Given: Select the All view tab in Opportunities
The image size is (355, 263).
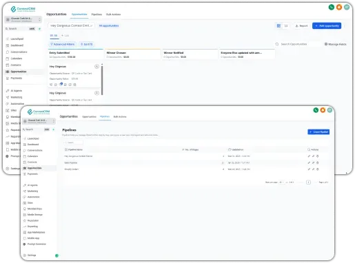Looking at the screenshot, I should [x=54, y=36].
